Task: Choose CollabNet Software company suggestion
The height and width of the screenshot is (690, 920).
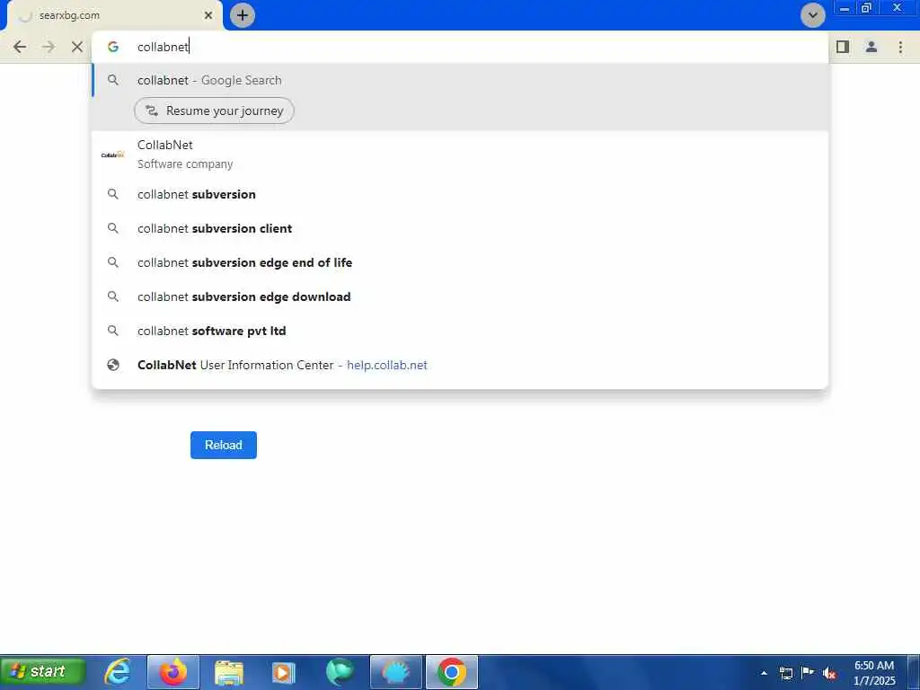Action: pyautogui.click(x=460, y=155)
